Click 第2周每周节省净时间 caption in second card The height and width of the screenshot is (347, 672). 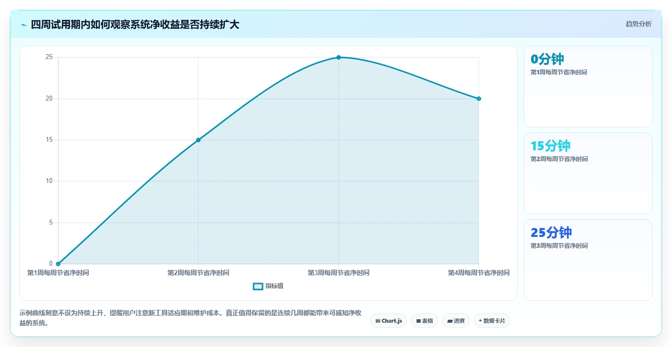point(559,159)
